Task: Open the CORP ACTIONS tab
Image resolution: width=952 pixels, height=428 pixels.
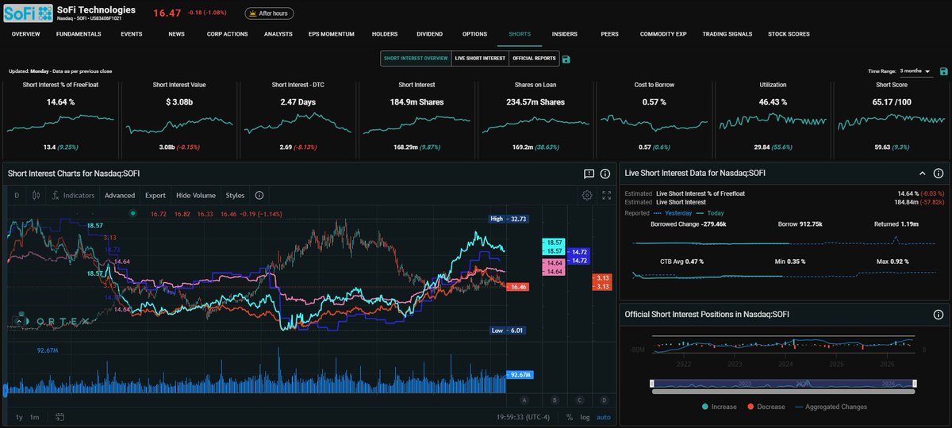Action: tap(227, 34)
